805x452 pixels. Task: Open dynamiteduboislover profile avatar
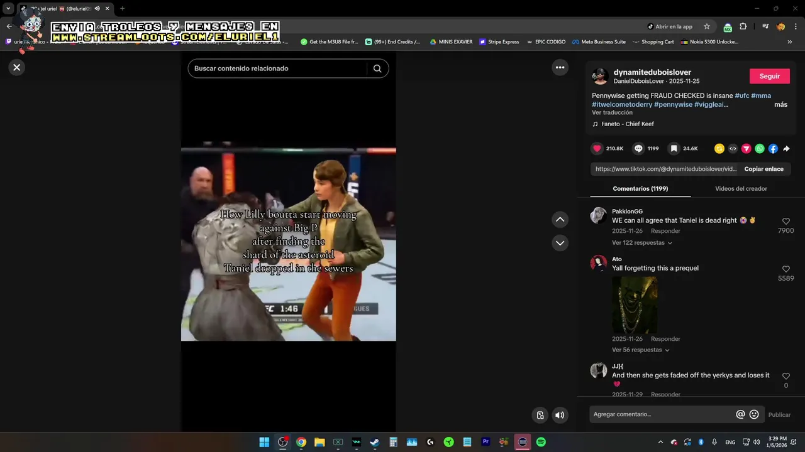click(600, 77)
